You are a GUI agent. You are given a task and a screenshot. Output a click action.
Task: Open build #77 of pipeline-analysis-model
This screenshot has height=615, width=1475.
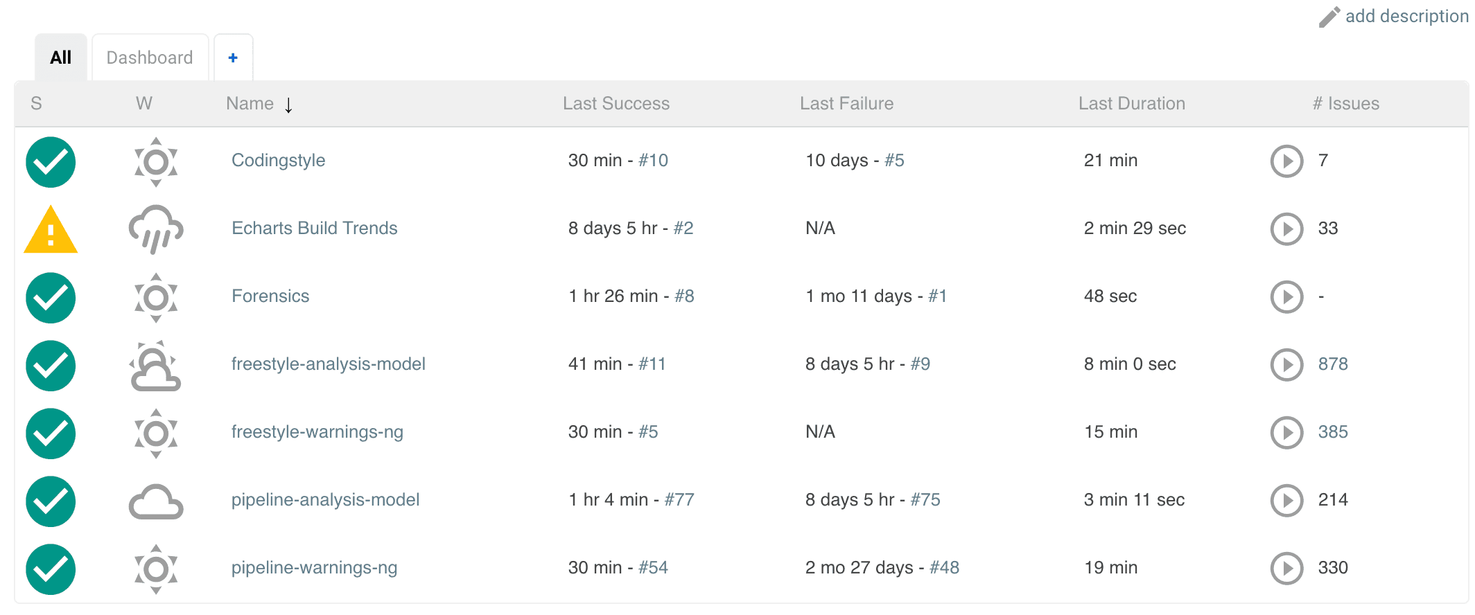click(x=679, y=500)
